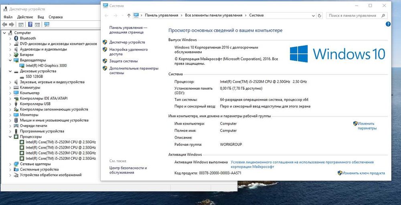Click the Очереди печати printer icon
The height and width of the screenshot is (205, 401).
[x=16, y=126]
